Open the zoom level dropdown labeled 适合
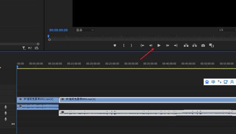 84,30
